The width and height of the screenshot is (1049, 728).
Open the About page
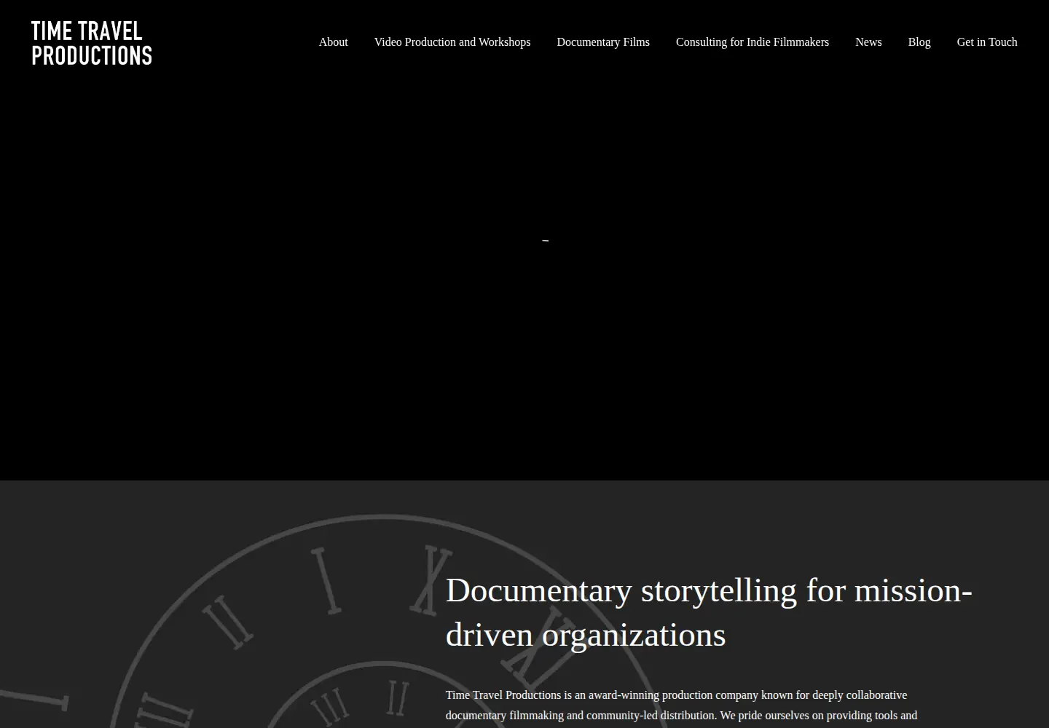click(x=333, y=42)
